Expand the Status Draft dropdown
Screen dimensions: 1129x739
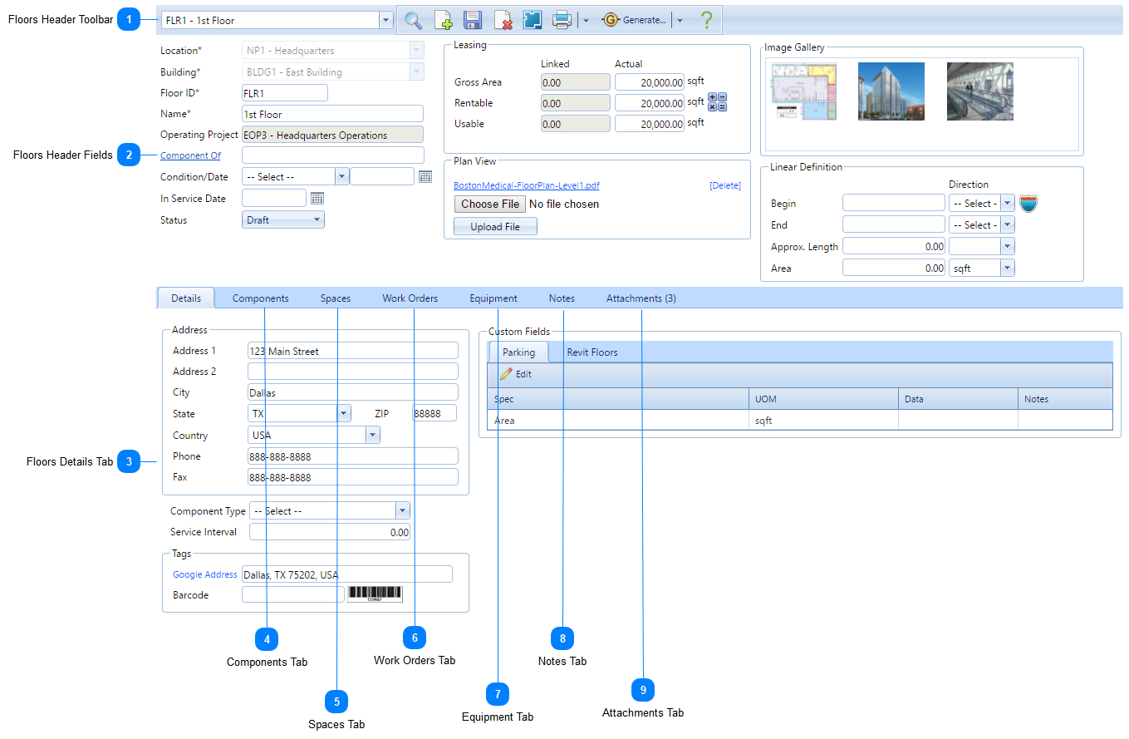click(x=317, y=220)
